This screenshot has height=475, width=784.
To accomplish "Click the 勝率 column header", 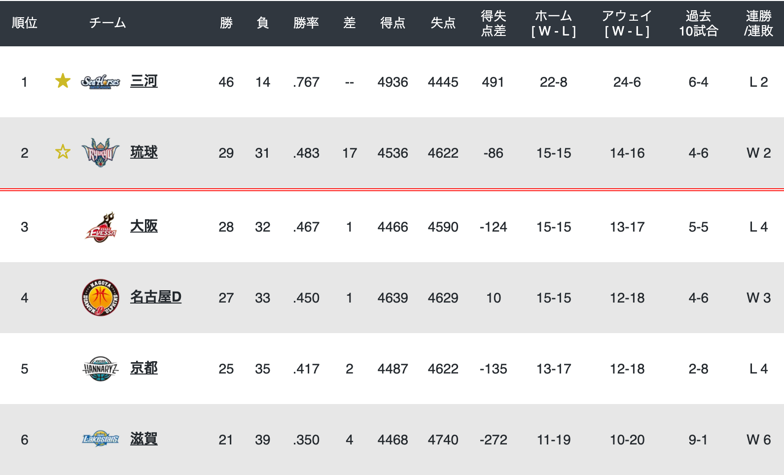I will (306, 23).
